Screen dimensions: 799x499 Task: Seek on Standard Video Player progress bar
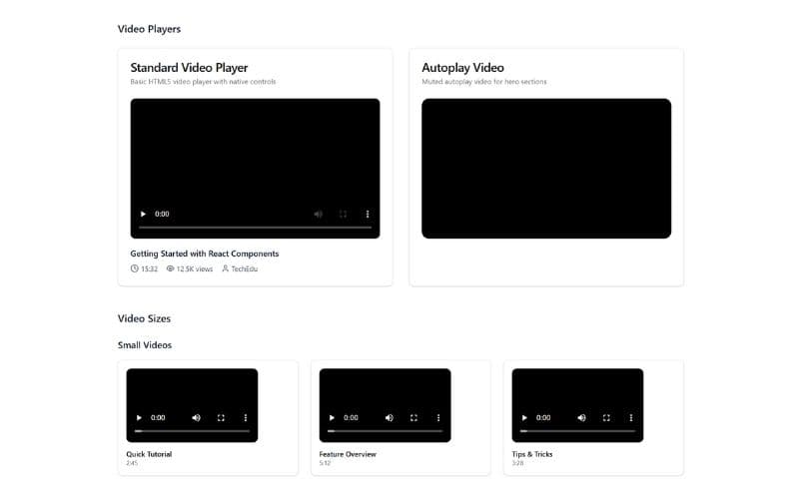pos(256,228)
